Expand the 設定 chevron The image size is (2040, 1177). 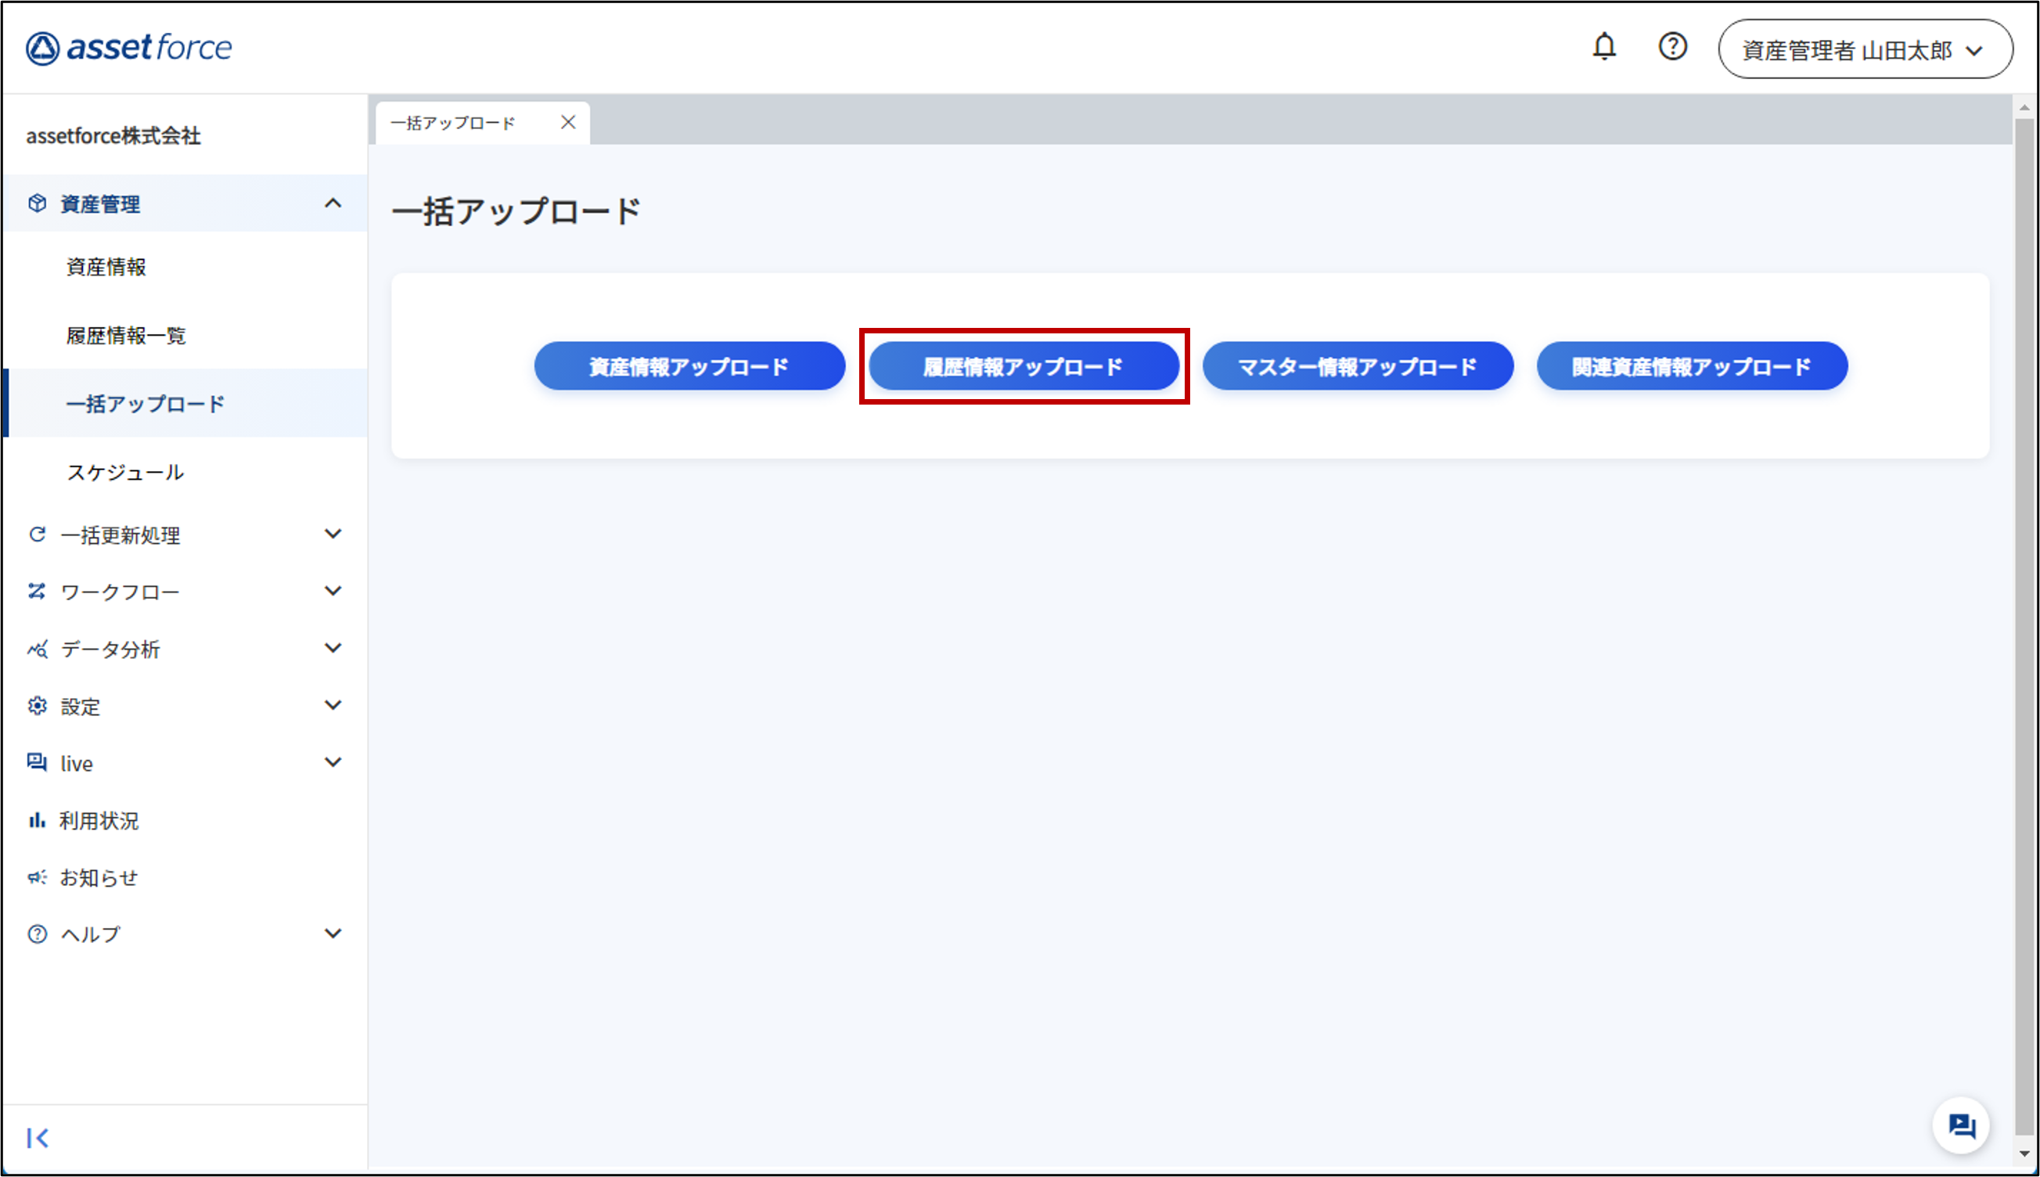[333, 705]
